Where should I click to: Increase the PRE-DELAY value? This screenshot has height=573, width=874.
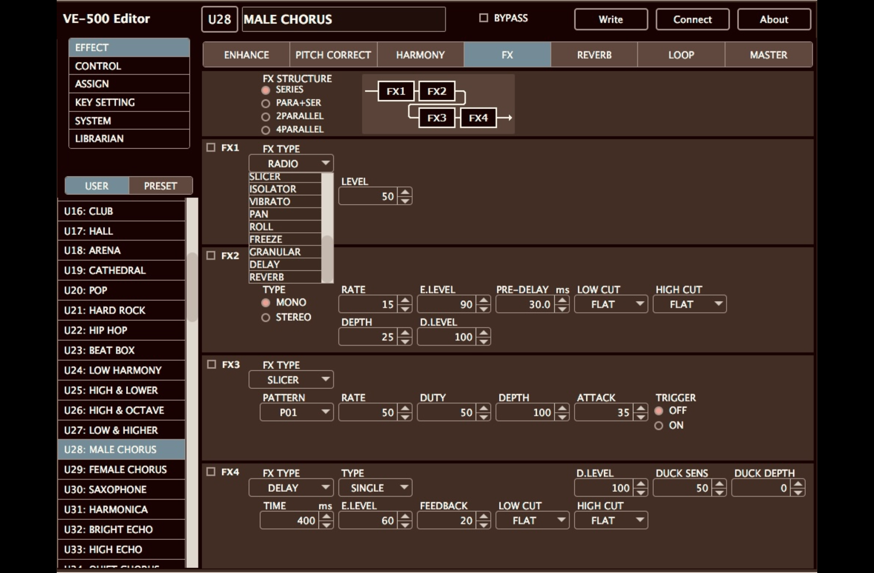562,300
